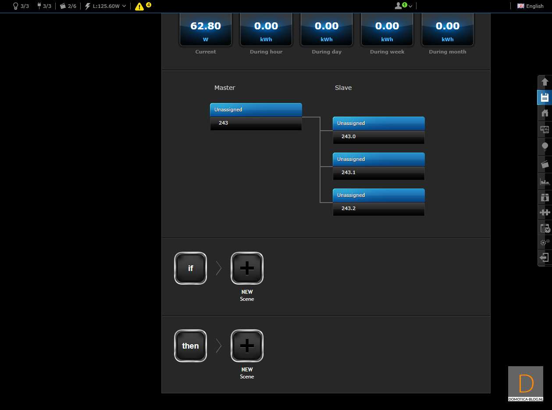
Task: Click the Save disk icon in sidebar
Action: [545, 97]
